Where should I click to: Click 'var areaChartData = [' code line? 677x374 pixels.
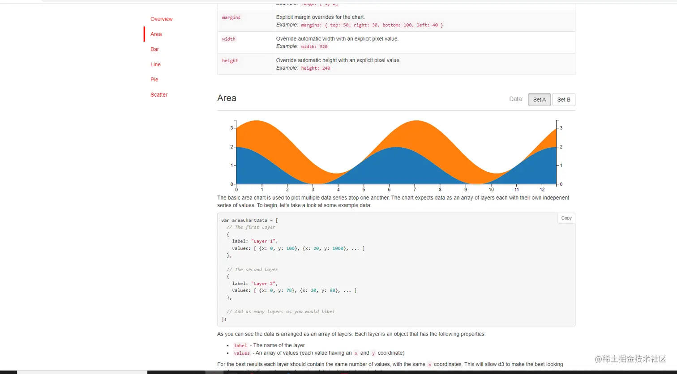click(249, 220)
